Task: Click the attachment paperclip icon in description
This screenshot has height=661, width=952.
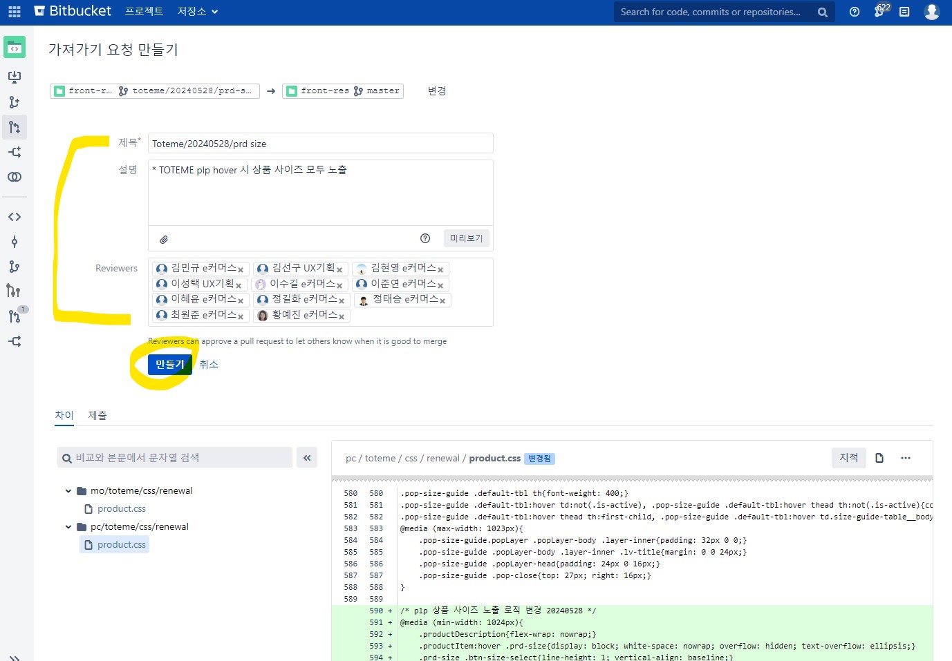Action: pos(164,239)
